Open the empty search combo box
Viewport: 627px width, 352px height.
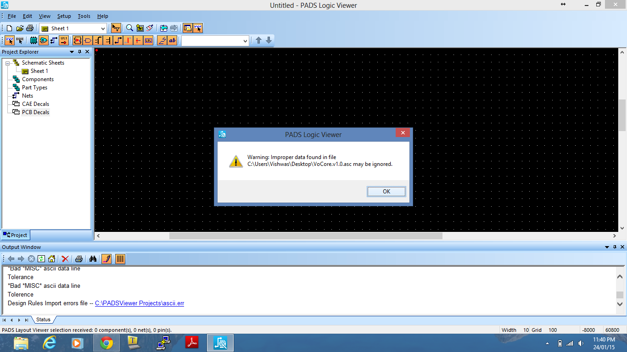215,41
